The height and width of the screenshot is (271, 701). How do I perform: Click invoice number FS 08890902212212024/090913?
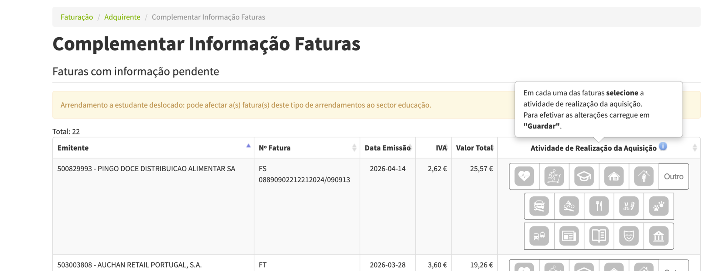pyautogui.click(x=304, y=174)
